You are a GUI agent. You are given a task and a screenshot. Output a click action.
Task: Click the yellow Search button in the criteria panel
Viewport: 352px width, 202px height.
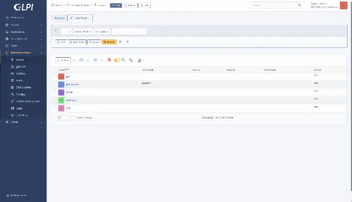pyautogui.click(x=109, y=42)
